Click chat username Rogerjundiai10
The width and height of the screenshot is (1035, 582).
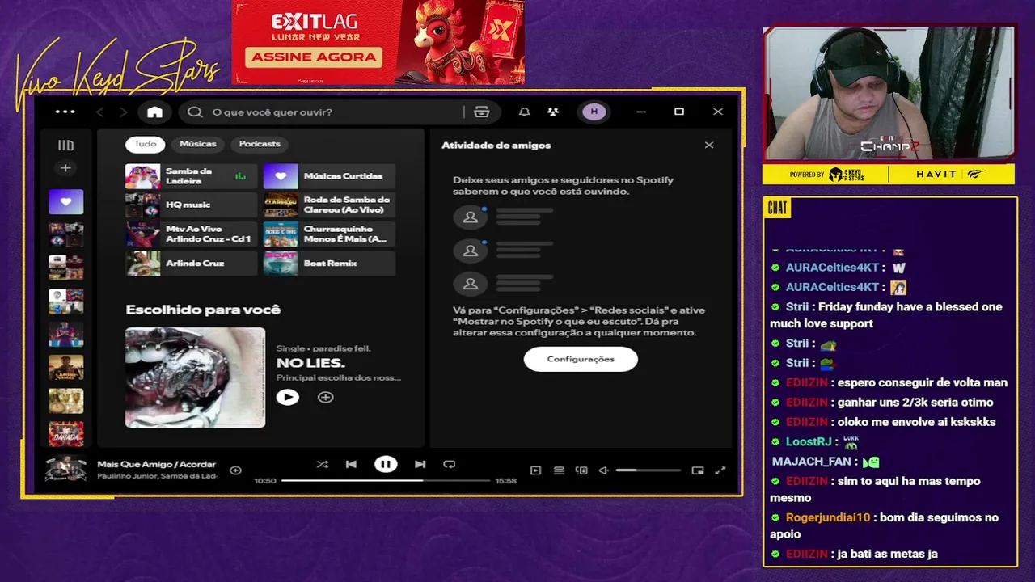[x=828, y=517]
